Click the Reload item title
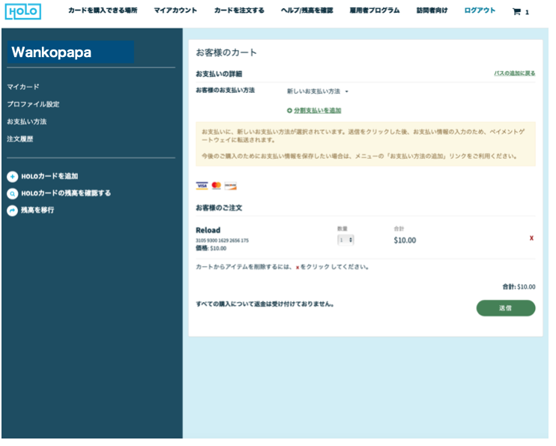 tap(208, 230)
